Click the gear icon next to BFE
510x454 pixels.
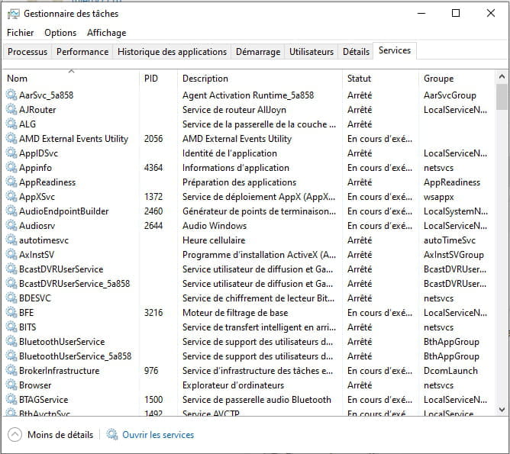click(11, 312)
